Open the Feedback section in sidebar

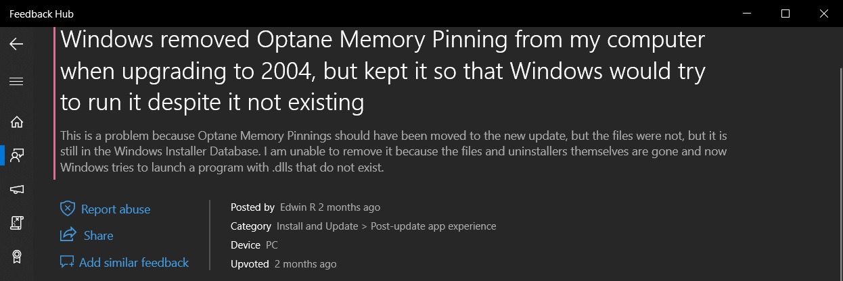pyautogui.click(x=16, y=155)
